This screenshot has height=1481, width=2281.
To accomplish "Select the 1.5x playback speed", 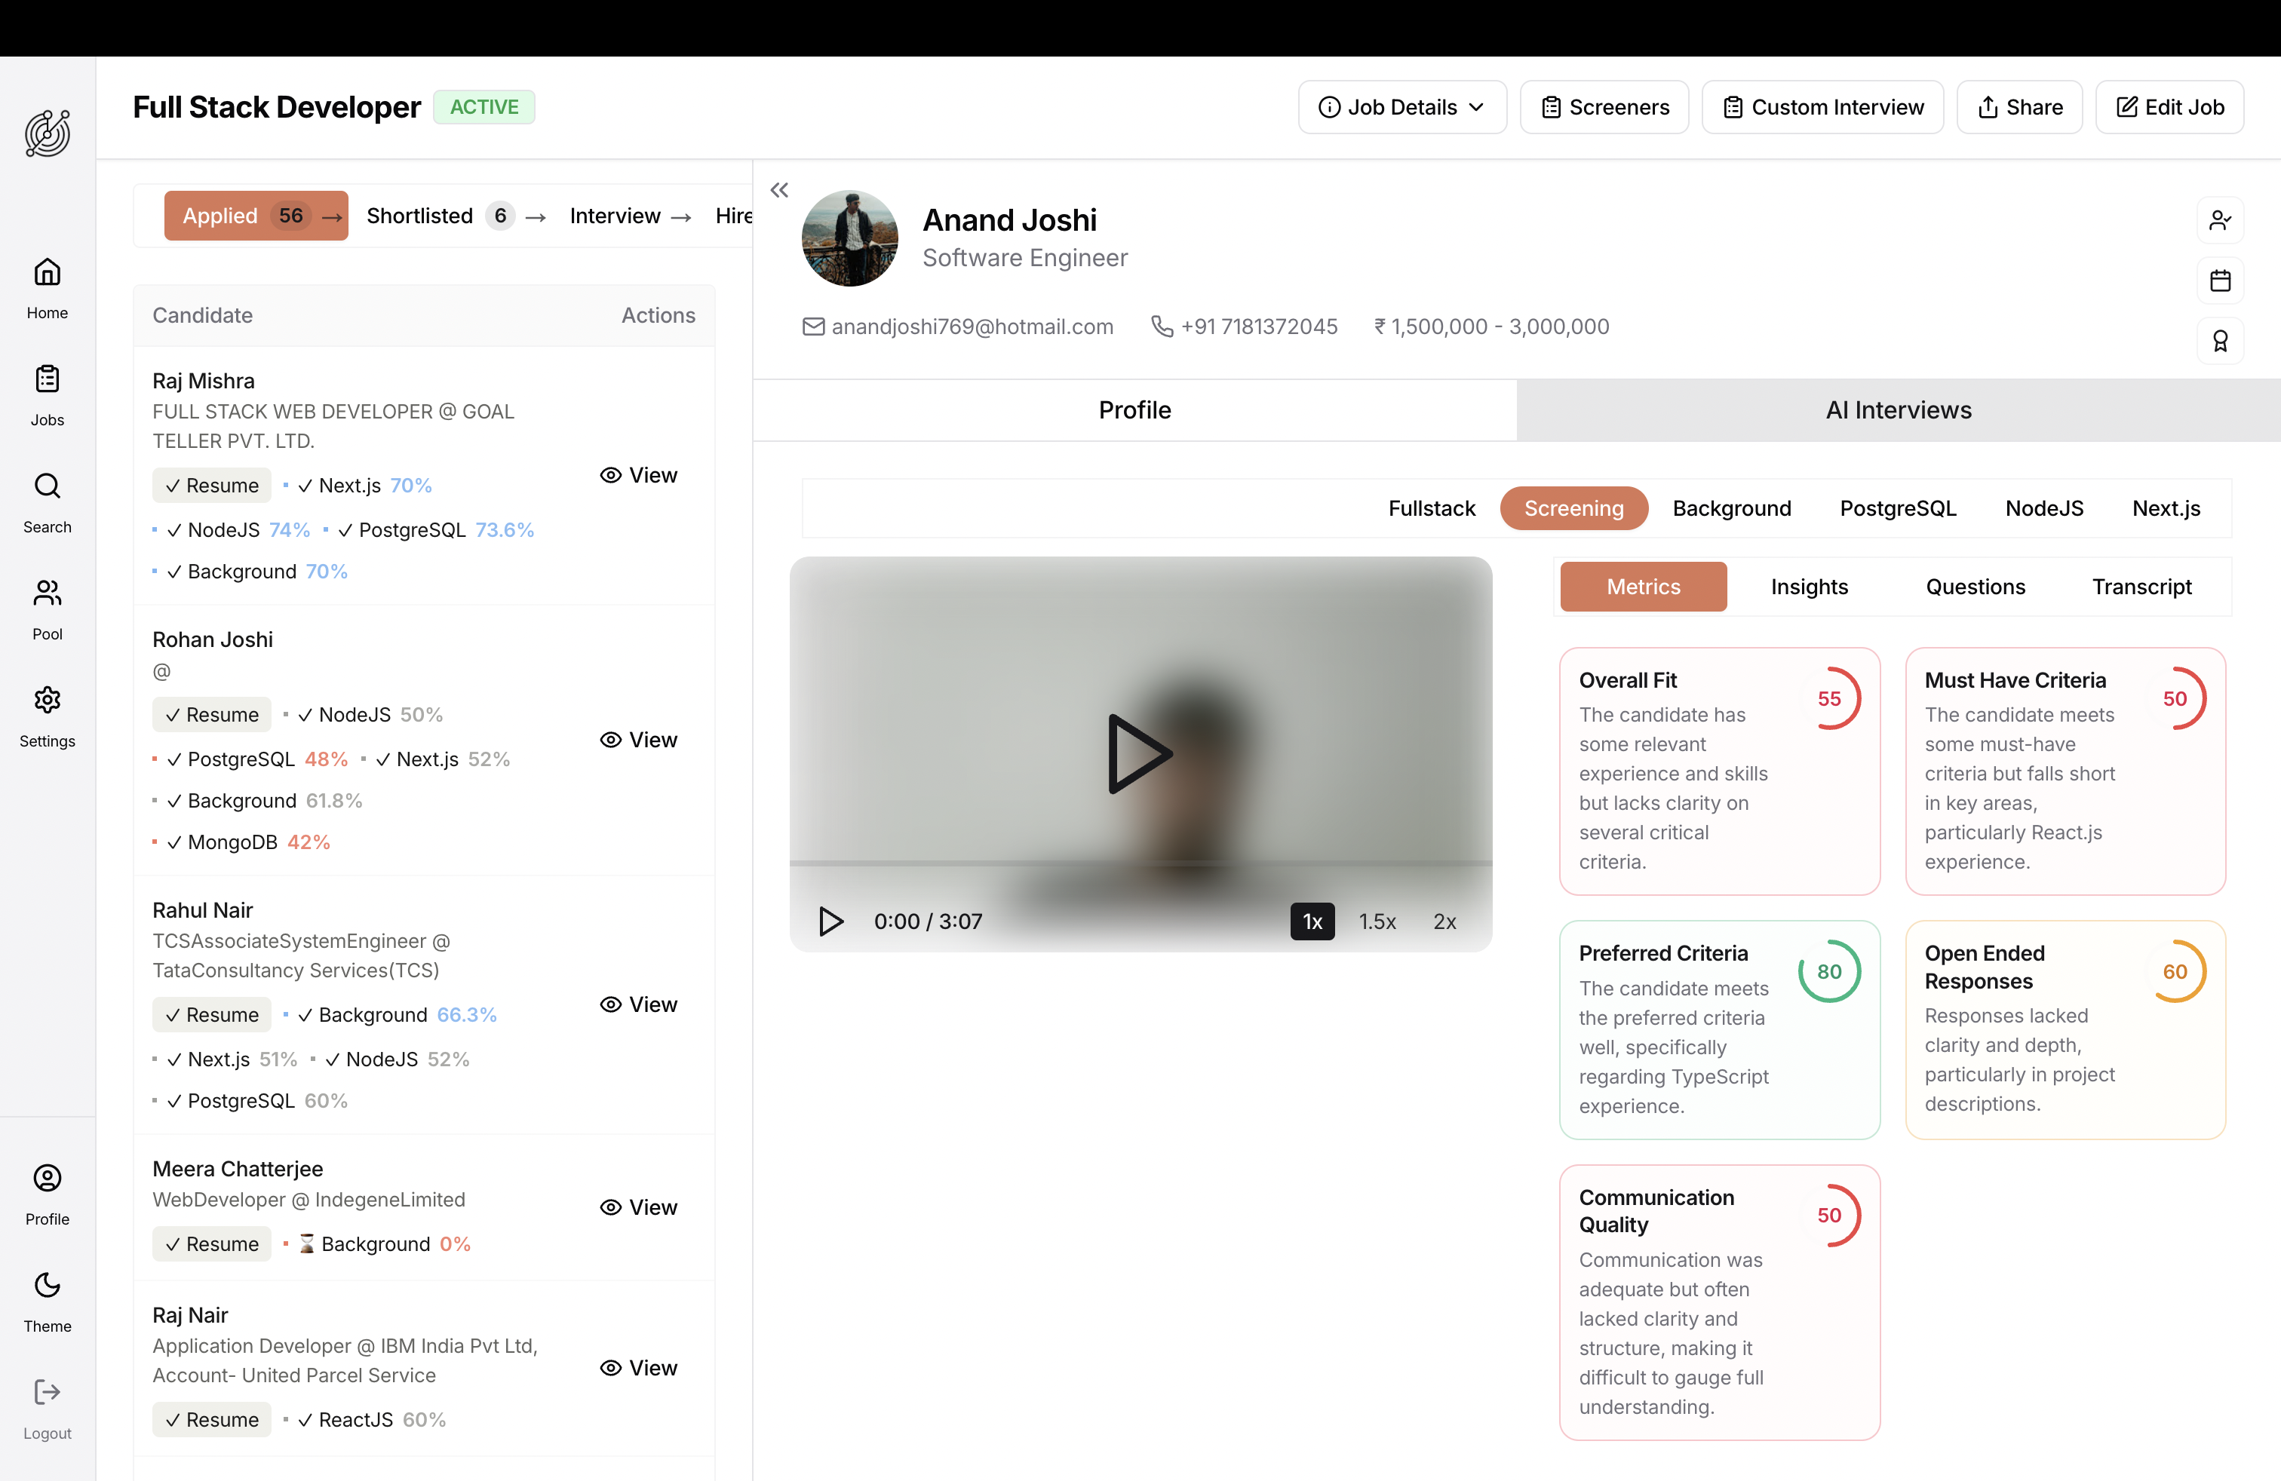I will click(x=1377, y=921).
